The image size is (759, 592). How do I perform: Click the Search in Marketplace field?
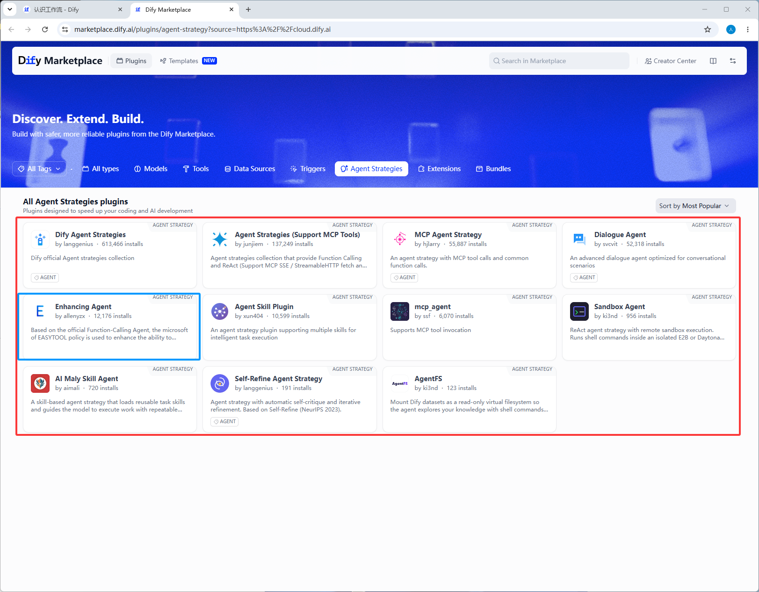coord(559,61)
